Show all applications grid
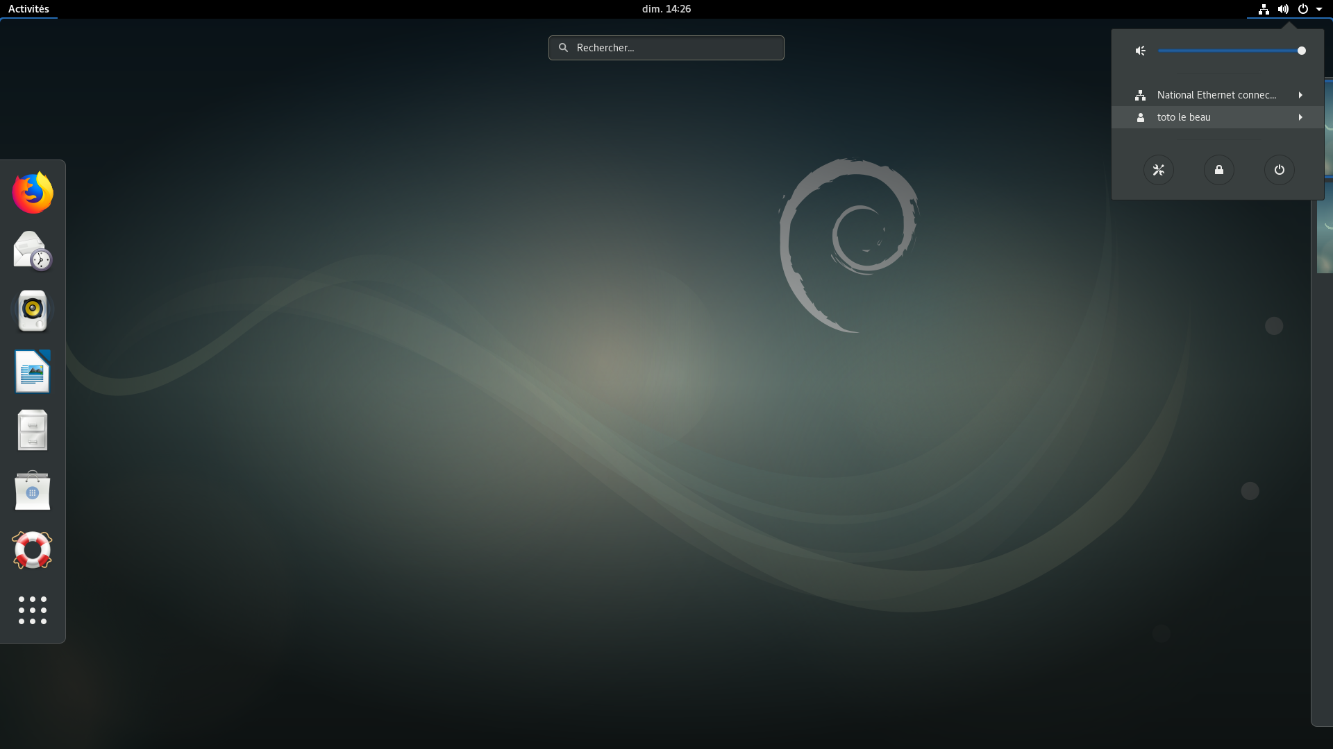Viewport: 1333px width, 749px height. click(x=33, y=610)
